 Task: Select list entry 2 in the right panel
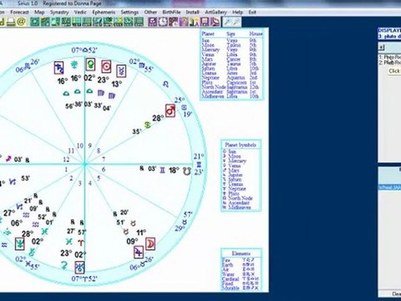tap(389, 63)
